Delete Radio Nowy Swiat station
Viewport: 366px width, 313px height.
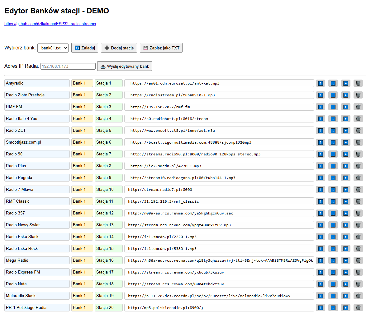click(358, 225)
